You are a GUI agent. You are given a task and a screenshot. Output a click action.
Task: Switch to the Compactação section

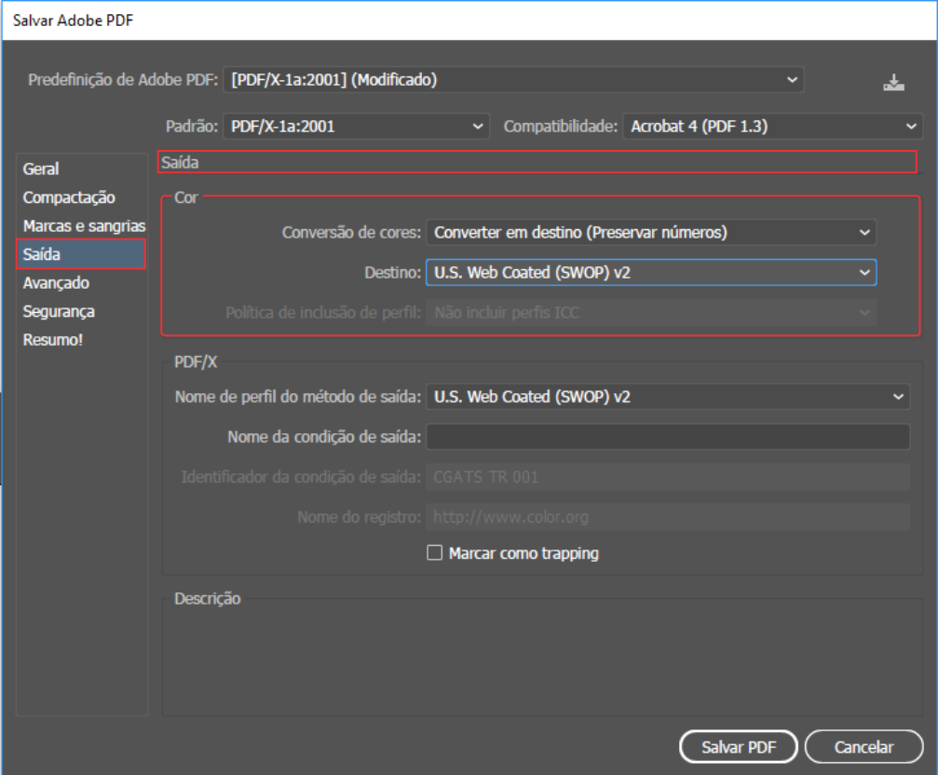click(x=69, y=197)
